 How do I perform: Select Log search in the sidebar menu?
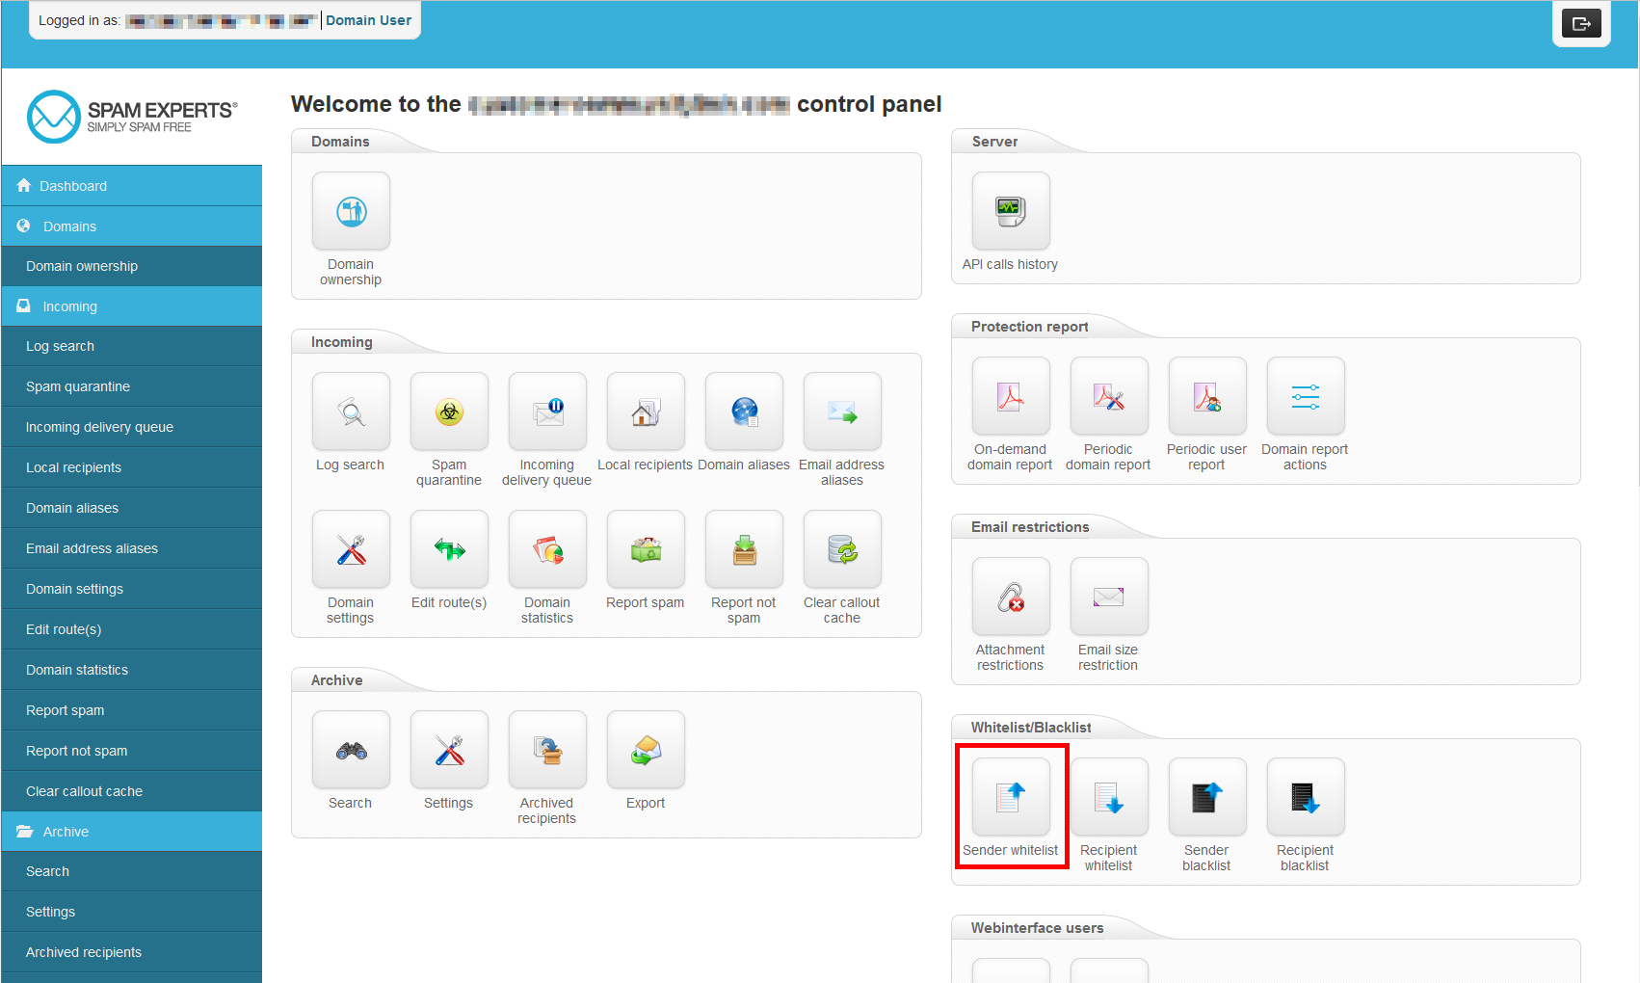[x=60, y=346]
